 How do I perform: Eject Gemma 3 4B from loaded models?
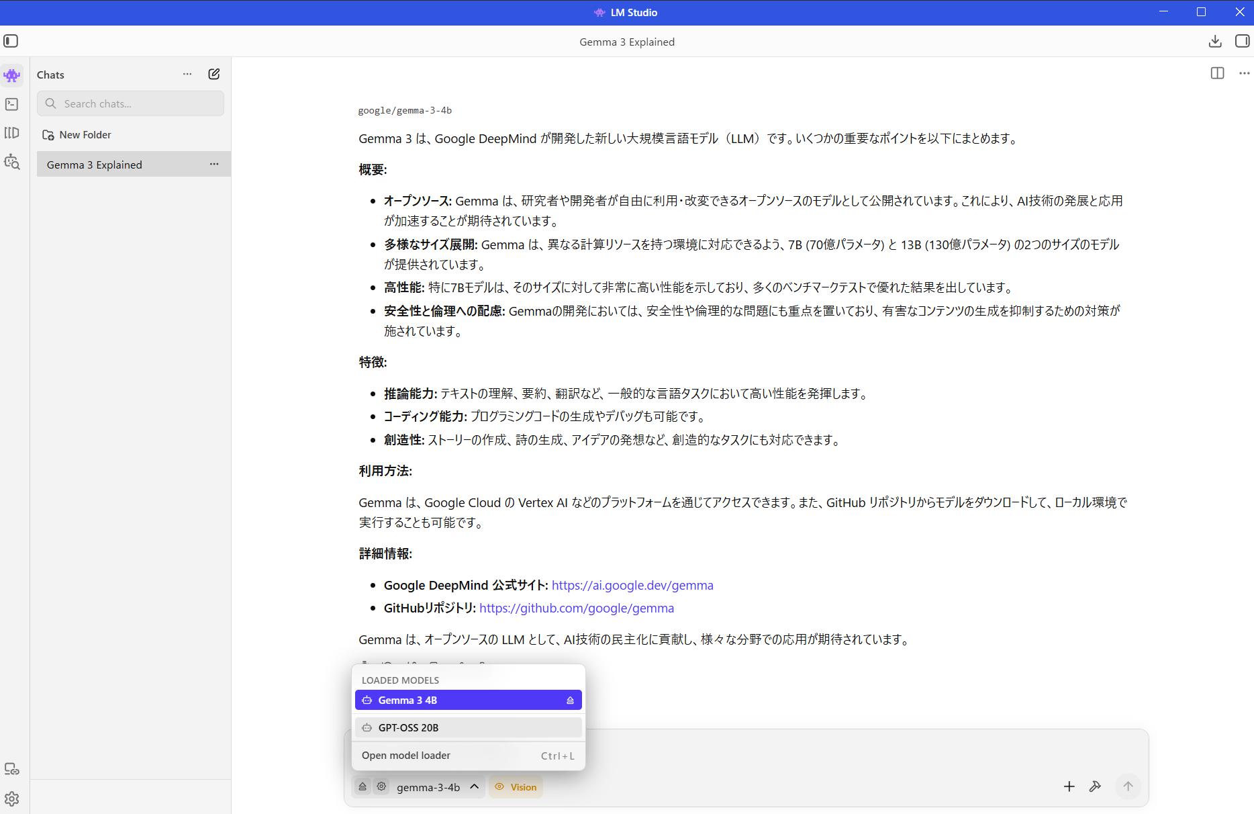[570, 700]
